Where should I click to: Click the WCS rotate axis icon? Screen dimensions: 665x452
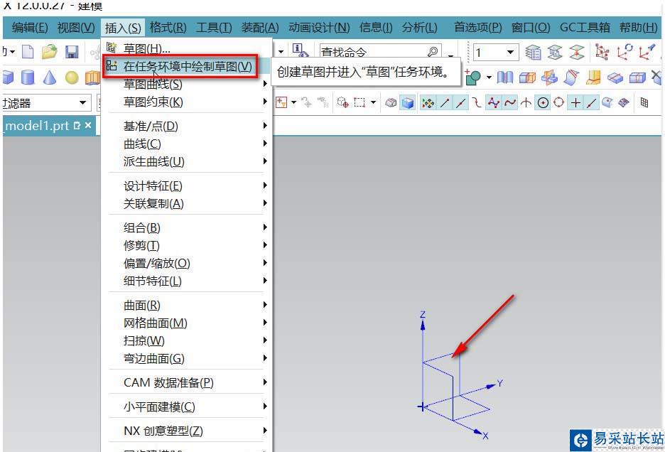coord(625,52)
